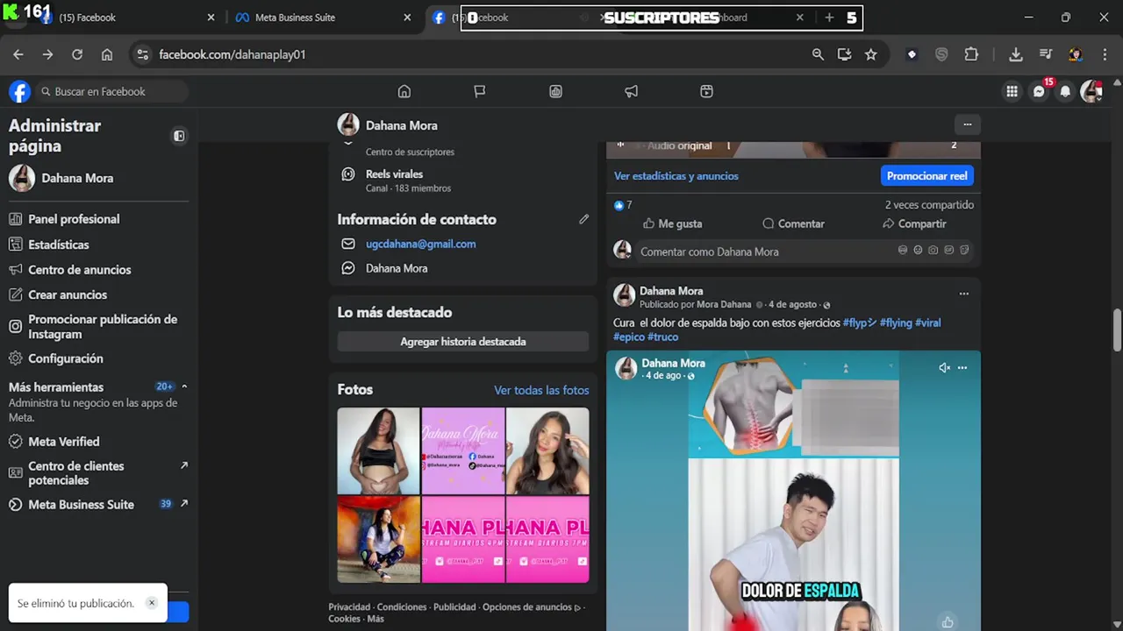1123x631 pixels.
Task: Click Me gusta on the reel post
Action: pyautogui.click(x=672, y=223)
